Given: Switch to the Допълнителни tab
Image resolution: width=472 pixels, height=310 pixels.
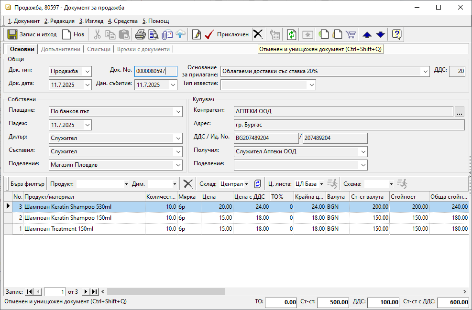Looking at the screenshot, I should pos(61,49).
